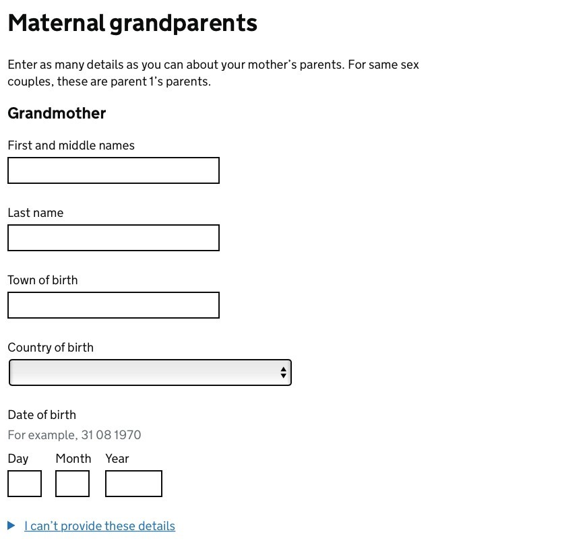The image size is (587, 551).
Task: Focus the Last name input field
Action: click(113, 238)
